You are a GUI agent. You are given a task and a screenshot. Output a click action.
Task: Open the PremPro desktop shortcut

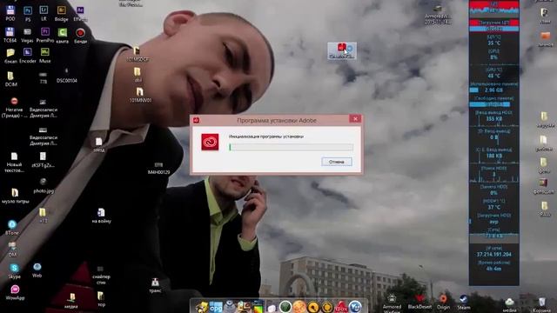[45, 35]
